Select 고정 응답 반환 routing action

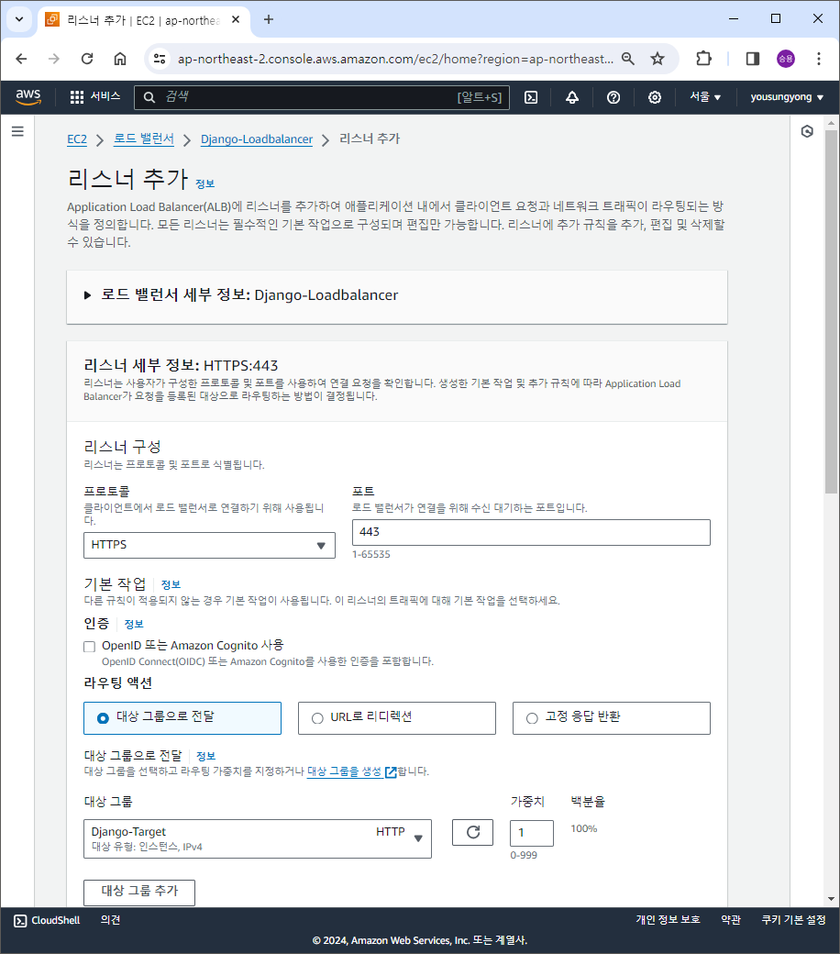(612, 718)
